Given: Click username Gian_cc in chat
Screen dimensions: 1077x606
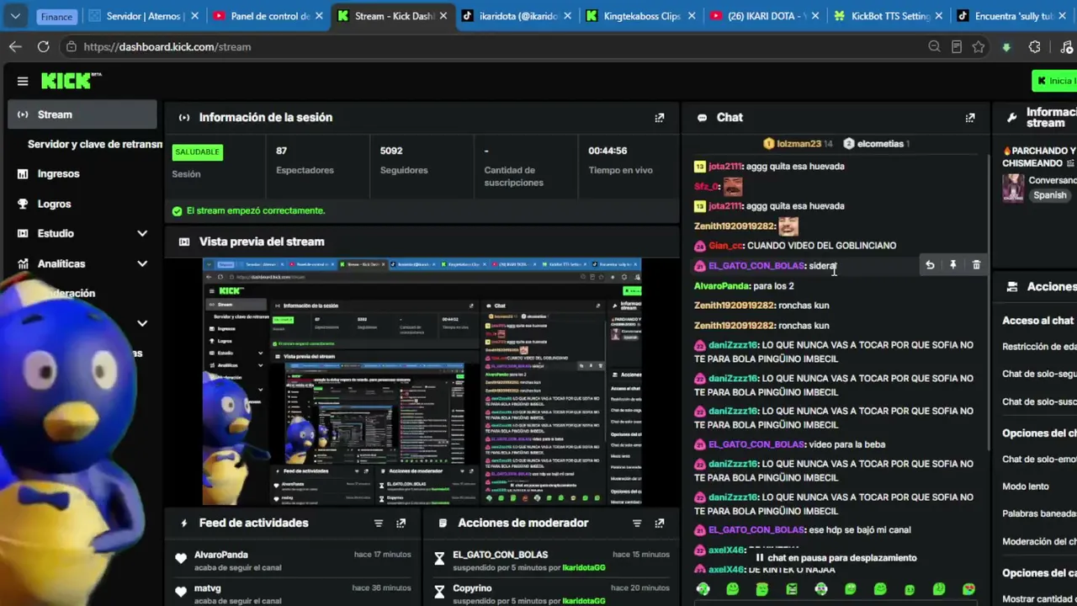Looking at the screenshot, I should point(725,246).
